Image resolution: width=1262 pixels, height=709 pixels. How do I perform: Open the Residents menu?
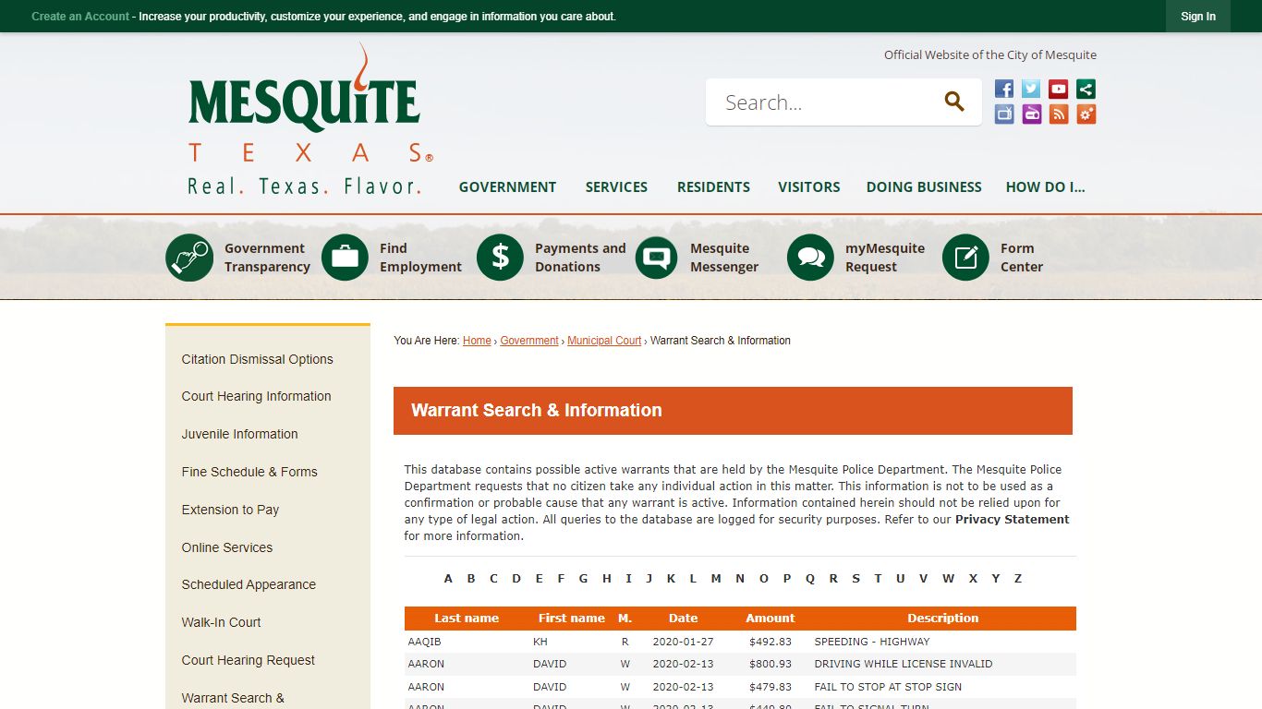tap(713, 186)
